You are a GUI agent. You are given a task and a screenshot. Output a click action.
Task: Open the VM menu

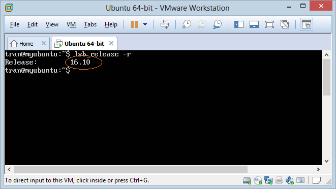coord(71,24)
